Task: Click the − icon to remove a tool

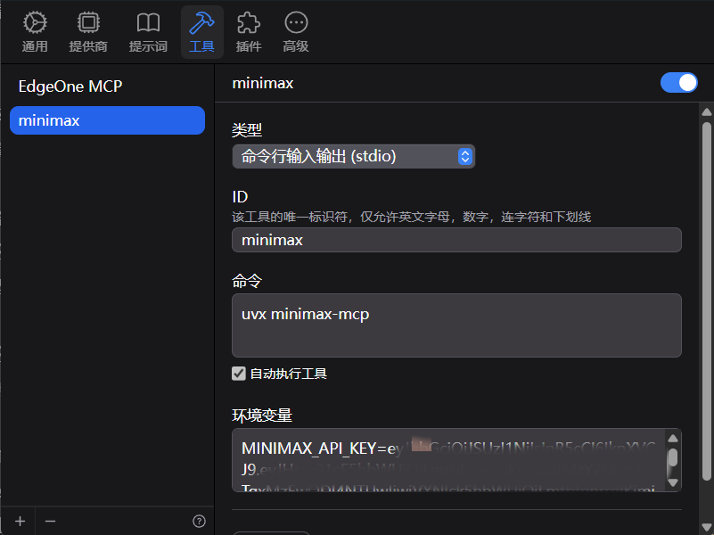Action: [x=50, y=521]
